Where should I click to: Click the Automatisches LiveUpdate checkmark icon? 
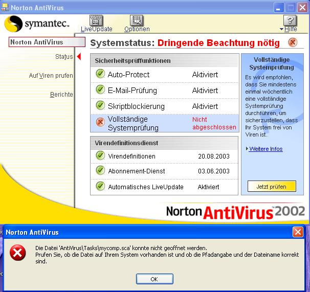coord(100,186)
